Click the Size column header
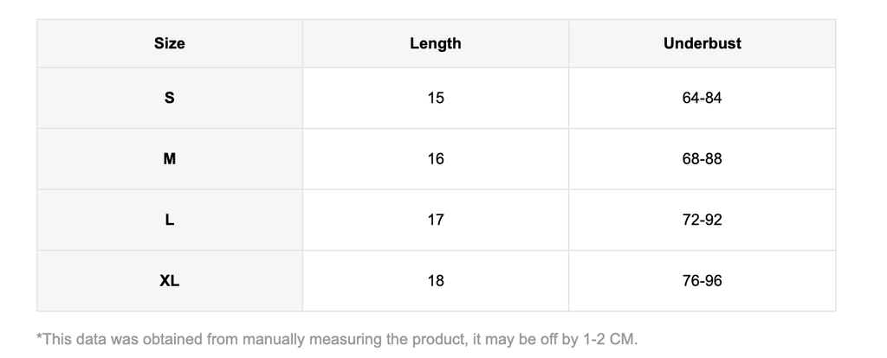Screen dimensions: 887x358 coord(169,43)
